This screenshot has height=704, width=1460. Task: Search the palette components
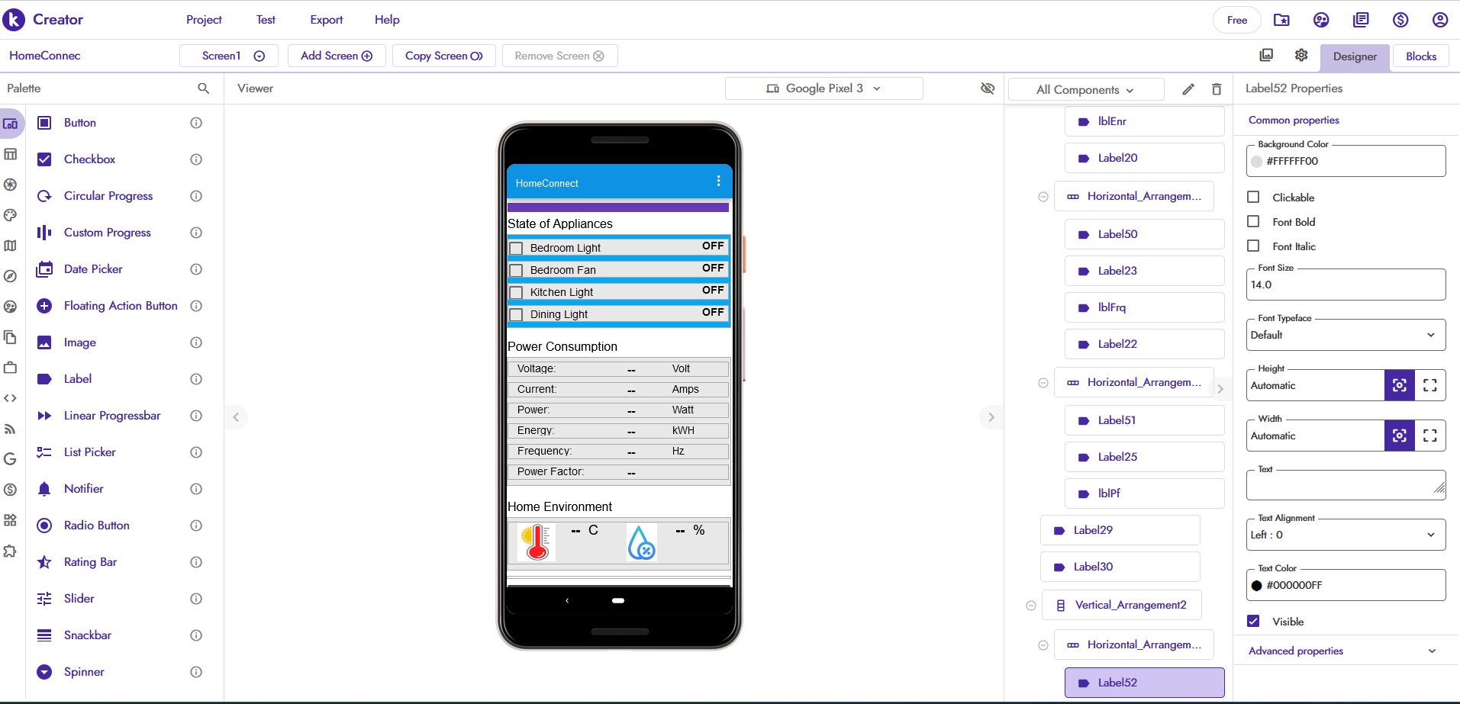pos(203,88)
